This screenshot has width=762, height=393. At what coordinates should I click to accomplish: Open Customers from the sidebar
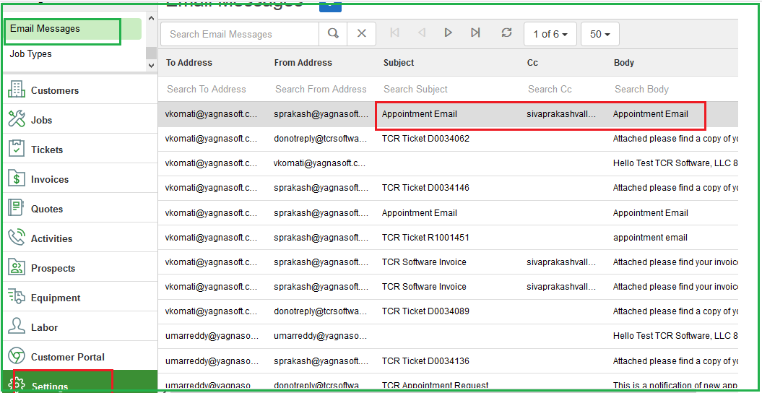tap(55, 90)
